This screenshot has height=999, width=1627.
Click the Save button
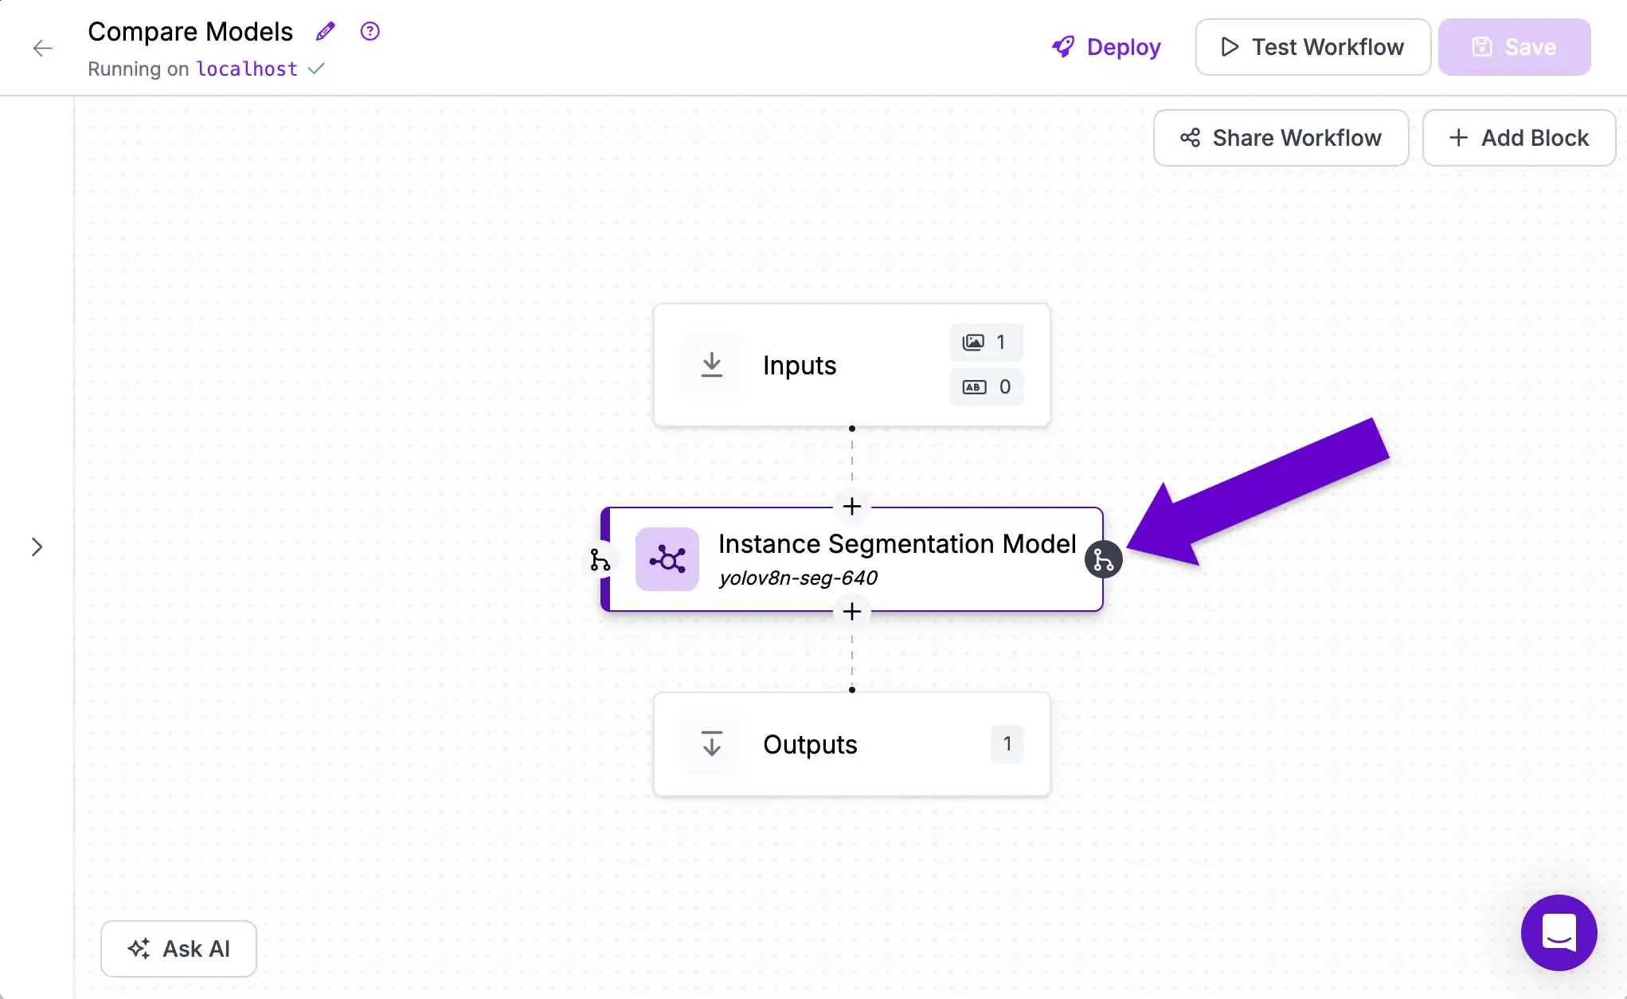1514,47
